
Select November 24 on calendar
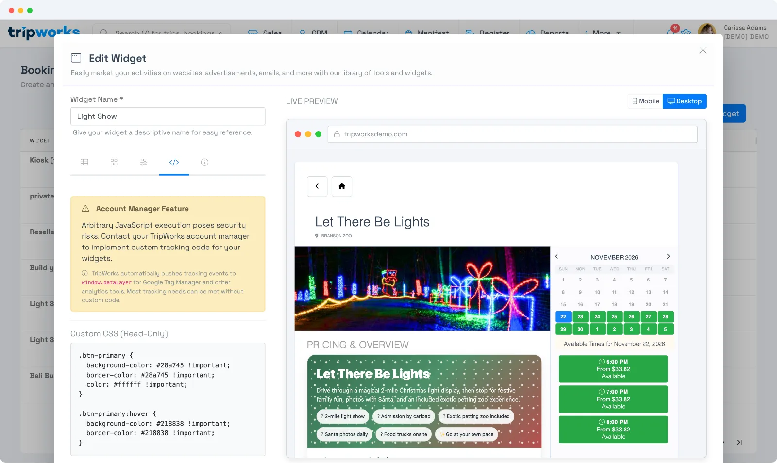pyautogui.click(x=597, y=317)
